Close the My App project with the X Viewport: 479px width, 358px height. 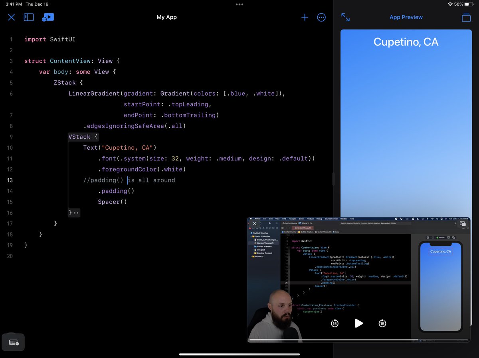tap(11, 17)
